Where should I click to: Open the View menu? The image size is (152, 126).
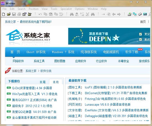point(44,9)
